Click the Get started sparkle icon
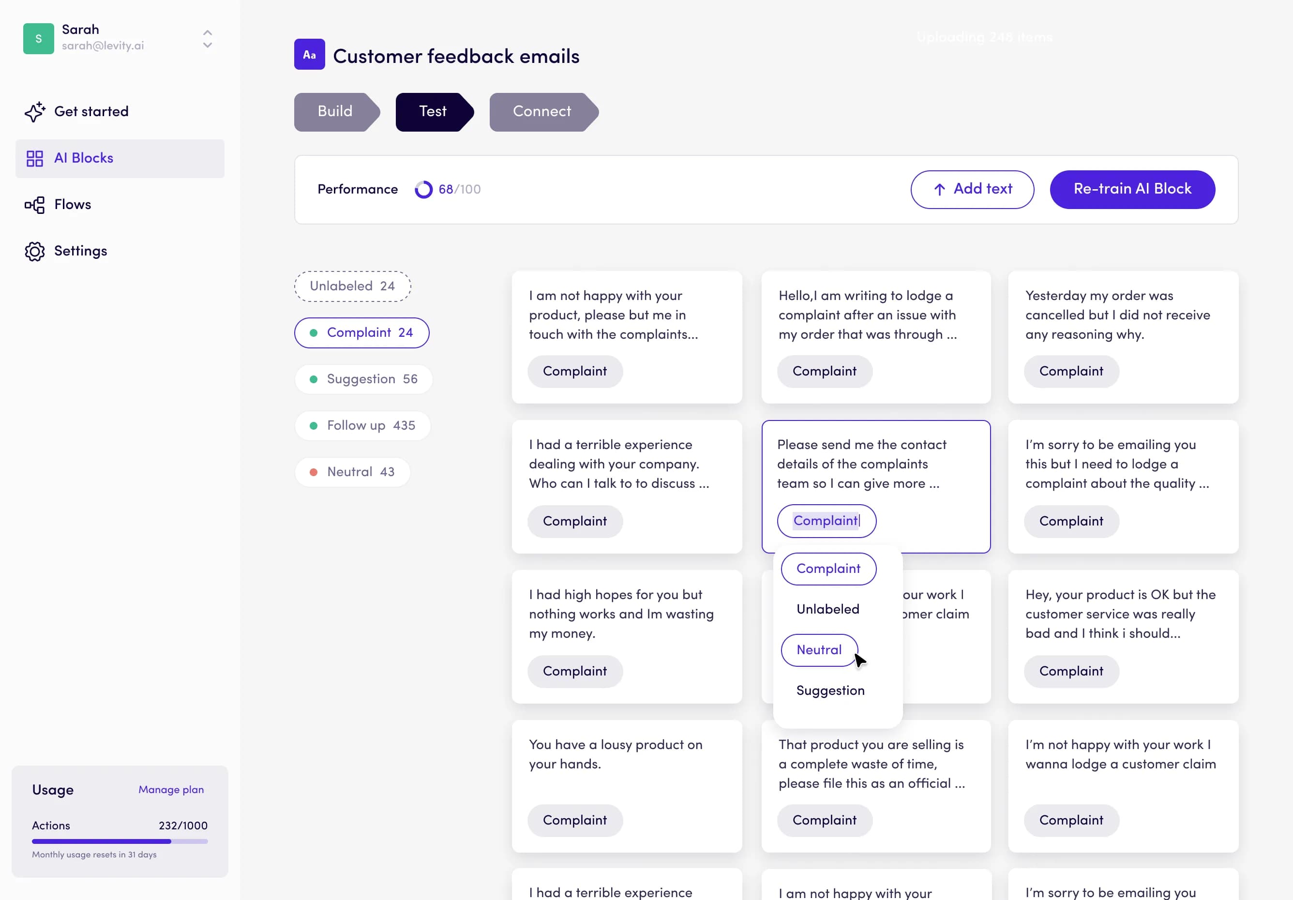1293x900 pixels. (34, 111)
